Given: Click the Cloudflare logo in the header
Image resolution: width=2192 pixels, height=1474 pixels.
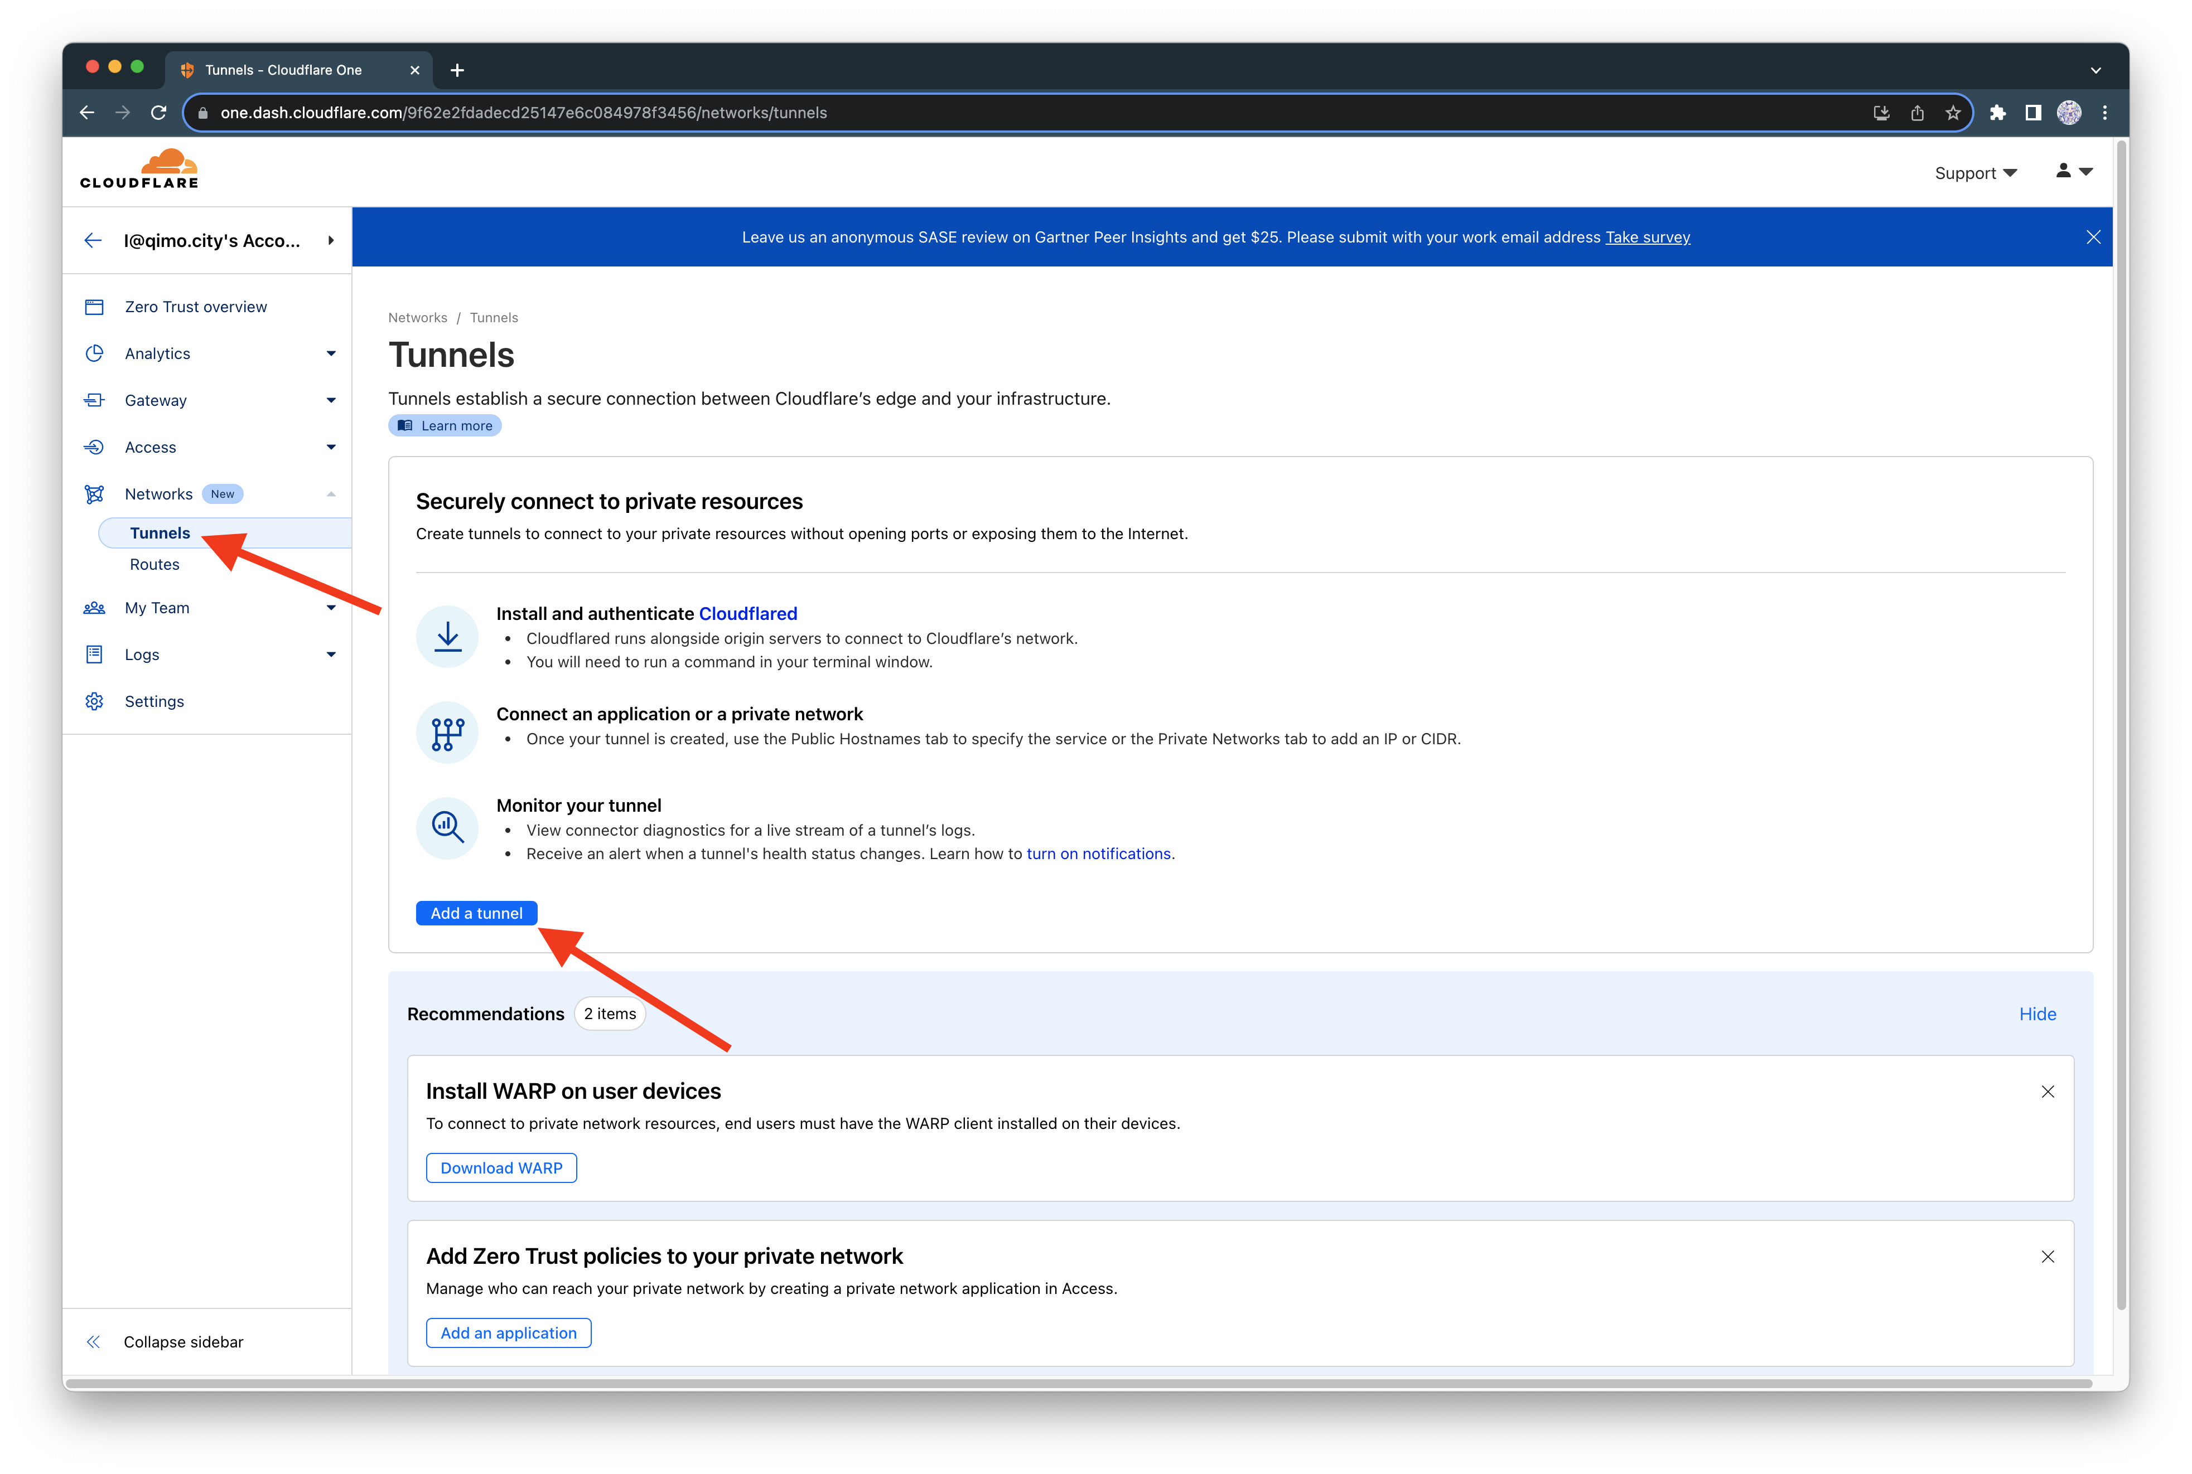Looking at the screenshot, I should (x=139, y=170).
